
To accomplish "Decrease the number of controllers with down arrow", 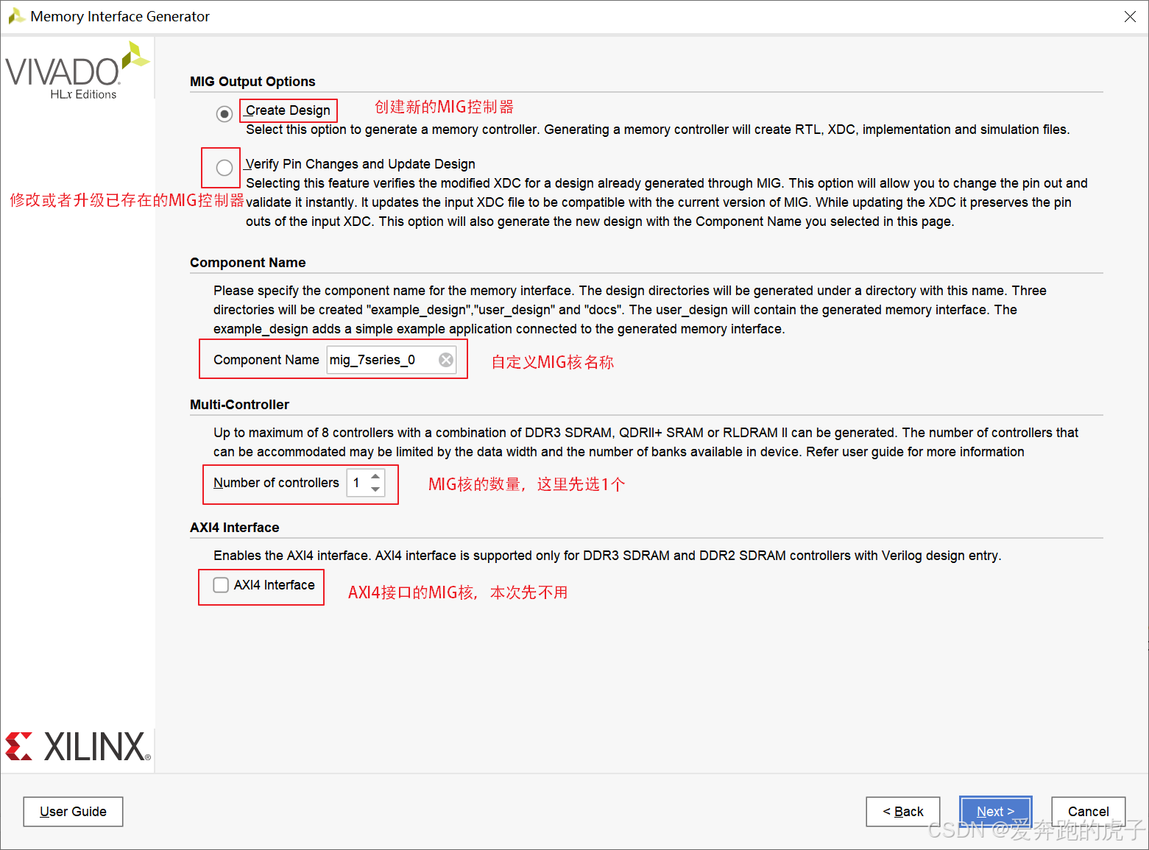I will (x=375, y=489).
